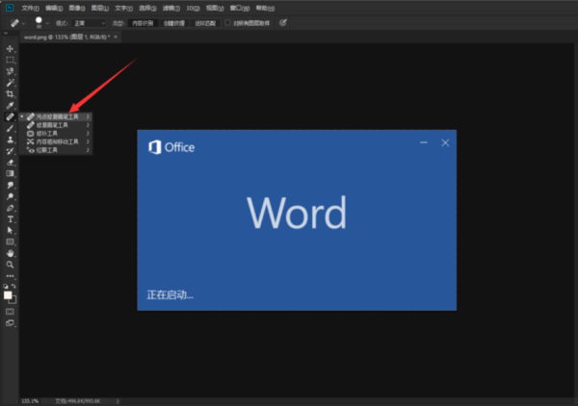578x406 pixels.
Task: Pick Red Eye Tool (红眼工具) in flyout
Action: coord(55,150)
